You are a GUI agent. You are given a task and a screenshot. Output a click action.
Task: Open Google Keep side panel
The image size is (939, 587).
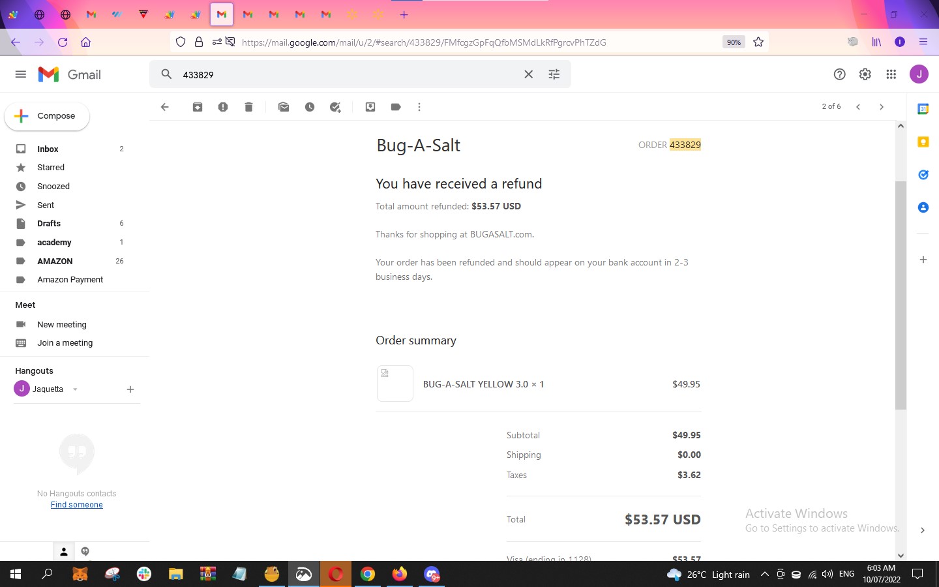click(x=923, y=142)
